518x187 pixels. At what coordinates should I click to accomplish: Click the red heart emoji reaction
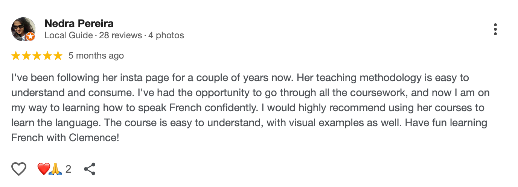point(43,169)
